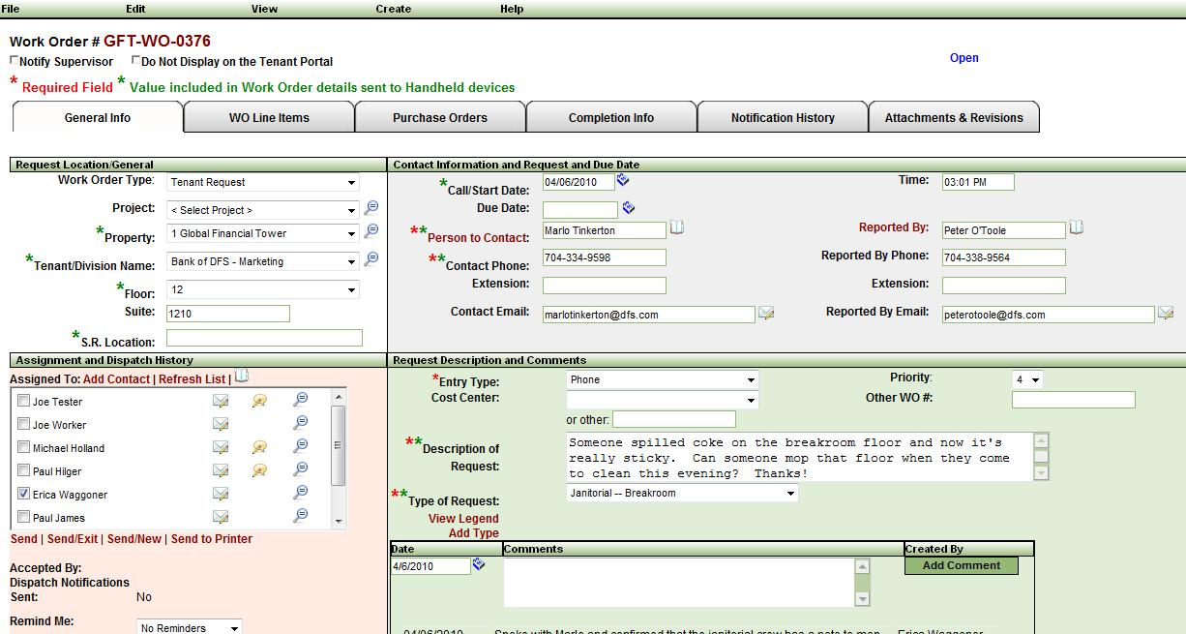Click the speech bubble icon in Joe Tester row
Image resolution: width=1186 pixels, height=634 pixels.
click(259, 401)
